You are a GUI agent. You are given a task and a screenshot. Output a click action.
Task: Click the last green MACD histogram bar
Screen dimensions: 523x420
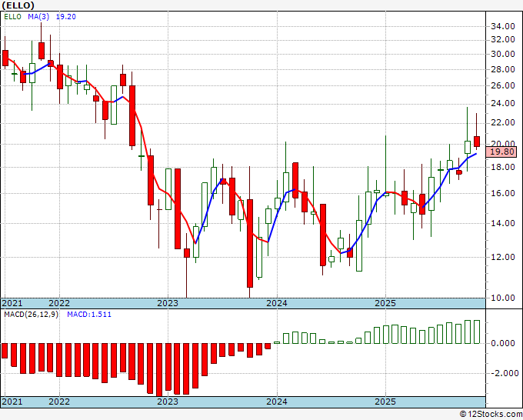tap(477, 332)
